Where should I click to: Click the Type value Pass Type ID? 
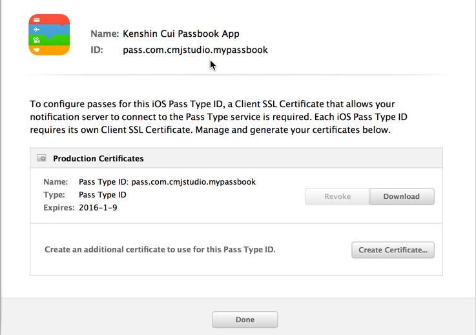click(102, 195)
